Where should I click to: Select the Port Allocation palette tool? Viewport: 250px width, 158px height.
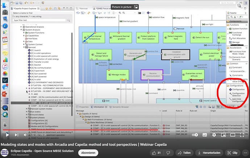tap(237, 38)
